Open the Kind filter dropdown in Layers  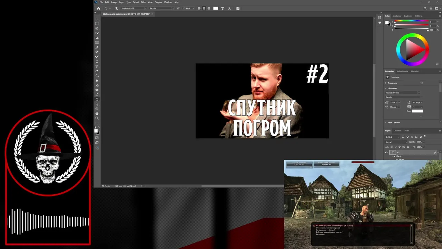[393, 137]
